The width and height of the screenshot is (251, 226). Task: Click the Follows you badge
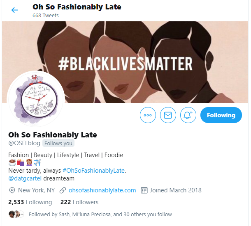pos(58,143)
